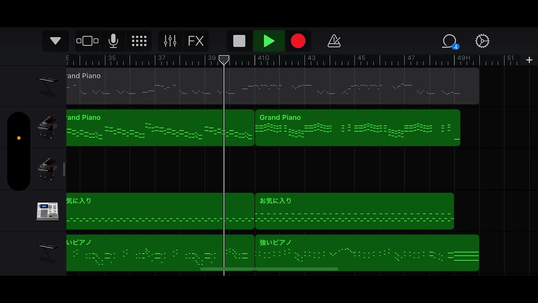Select the second Grand Piano track icon
538x303 pixels.
[x=47, y=169]
